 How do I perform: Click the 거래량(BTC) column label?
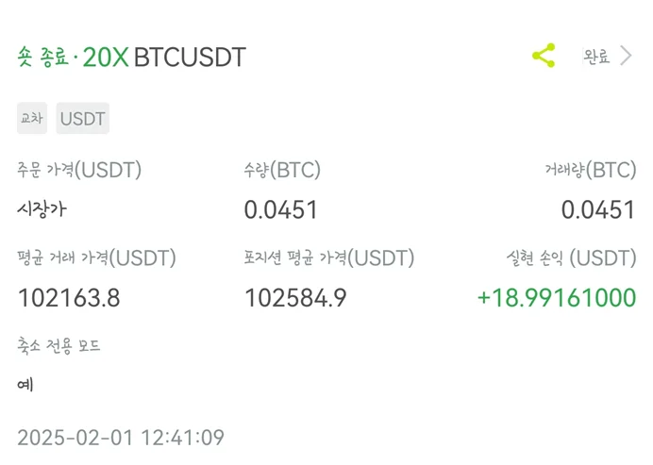click(590, 171)
